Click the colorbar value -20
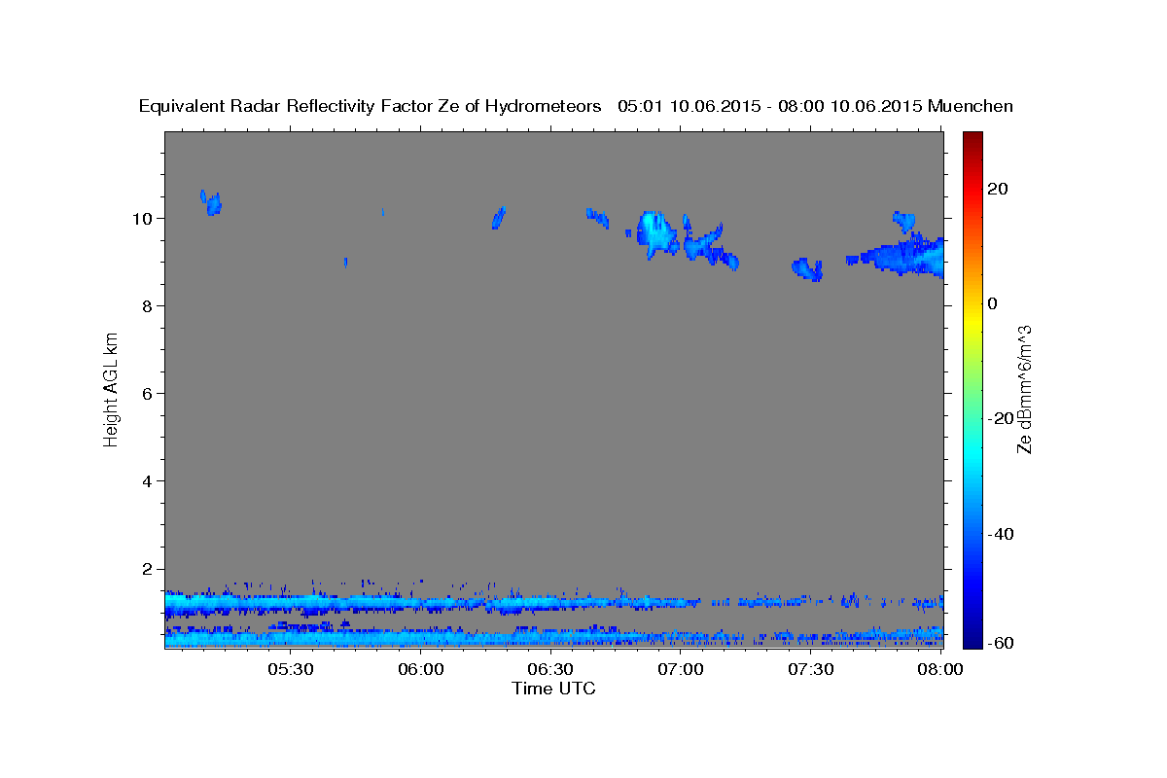 (1000, 418)
